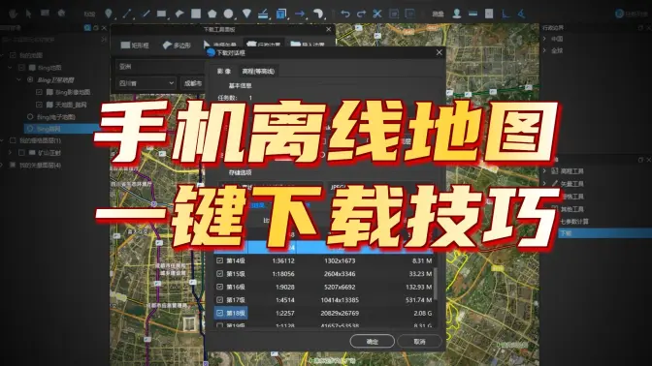Image resolution: width=652 pixels, height=366 pixels.
Task: Expand the 矢量工具 tools group
Action: click(x=544, y=183)
